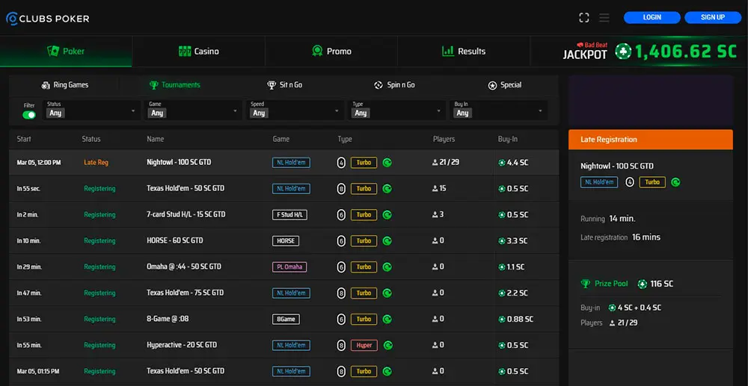Click 8-max seat icon in 75 SC GTD row
748x386 pixels.
[341, 293]
